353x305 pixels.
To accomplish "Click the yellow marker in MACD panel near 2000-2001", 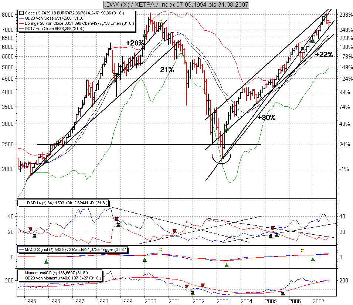I will pyautogui.click(x=160, y=249).
